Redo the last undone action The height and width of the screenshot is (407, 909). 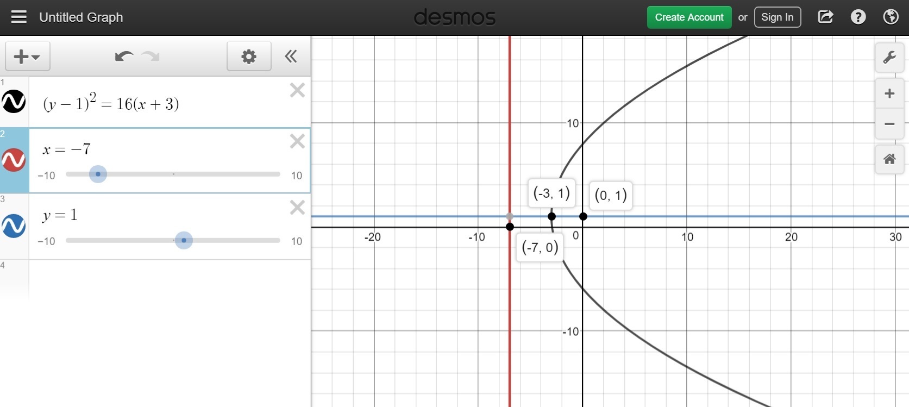click(x=151, y=56)
